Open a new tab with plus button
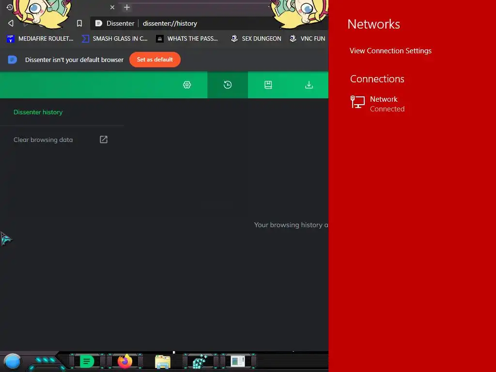This screenshot has width=496, height=372. [127, 7]
